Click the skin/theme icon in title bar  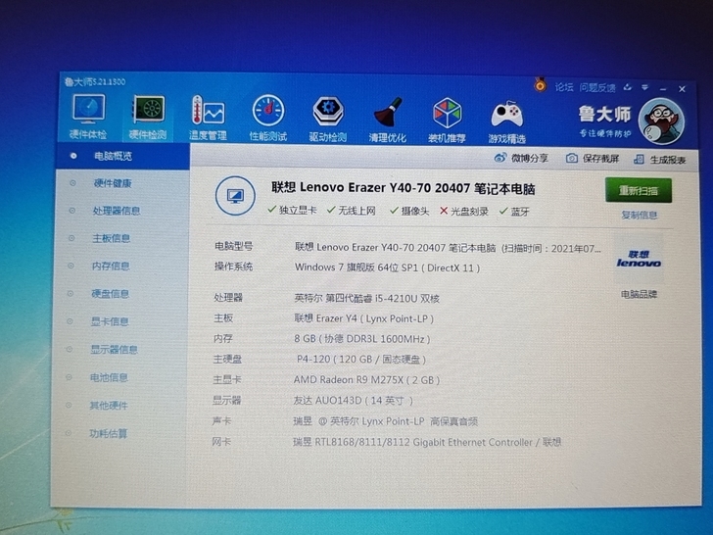tap(628, 87)
